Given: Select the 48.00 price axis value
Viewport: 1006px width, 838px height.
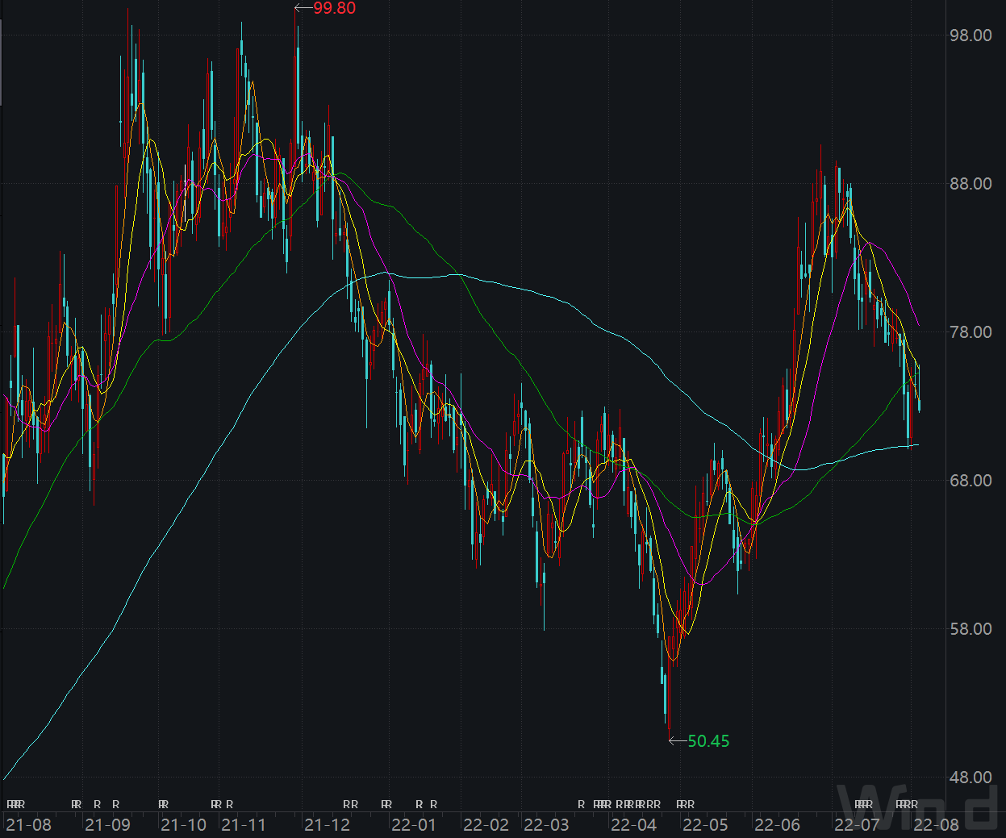Looking at the screenshot, I should tap(971, 778).
